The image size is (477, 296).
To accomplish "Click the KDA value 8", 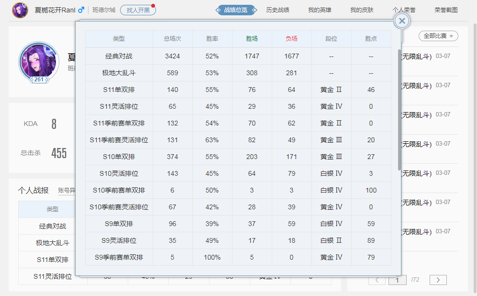I will (x=54, y=124).
